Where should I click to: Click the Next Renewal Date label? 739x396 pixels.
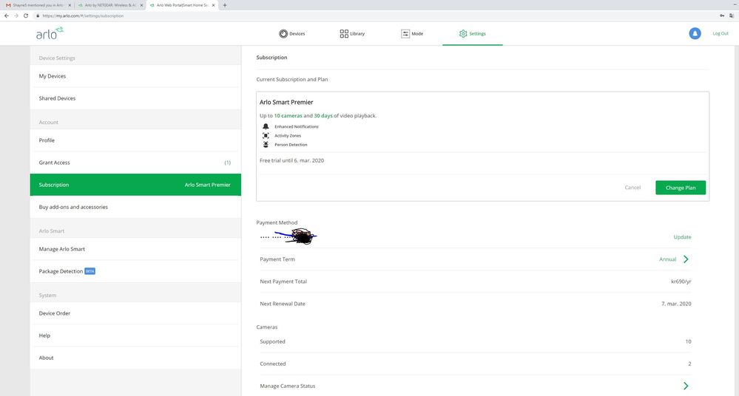click(x=283, y=304)
